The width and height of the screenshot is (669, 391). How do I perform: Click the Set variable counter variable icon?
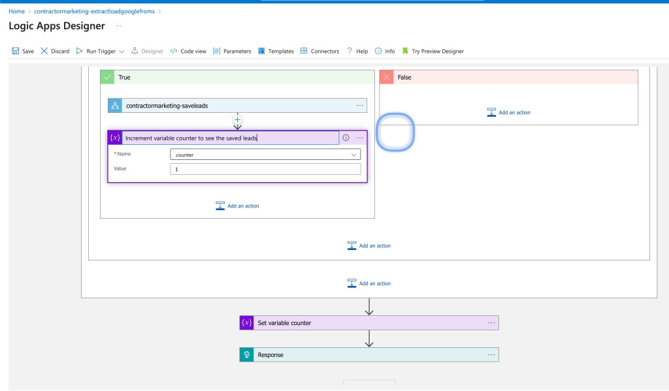tap(246, 322)
